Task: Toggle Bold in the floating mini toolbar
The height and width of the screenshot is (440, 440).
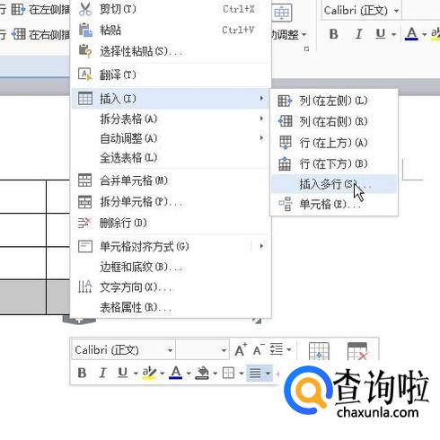Action: [x=82, y=374]
